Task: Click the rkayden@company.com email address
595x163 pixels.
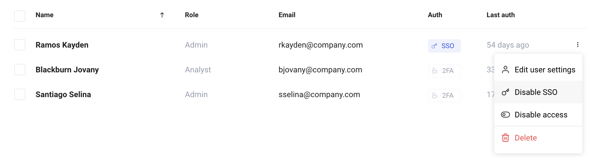Action: [x=321, y=45]
